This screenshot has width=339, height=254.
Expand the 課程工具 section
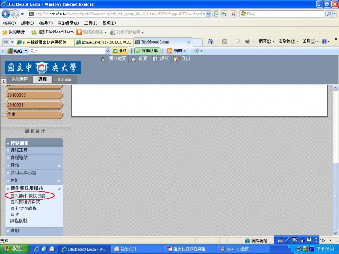click(x=19, y=150)
